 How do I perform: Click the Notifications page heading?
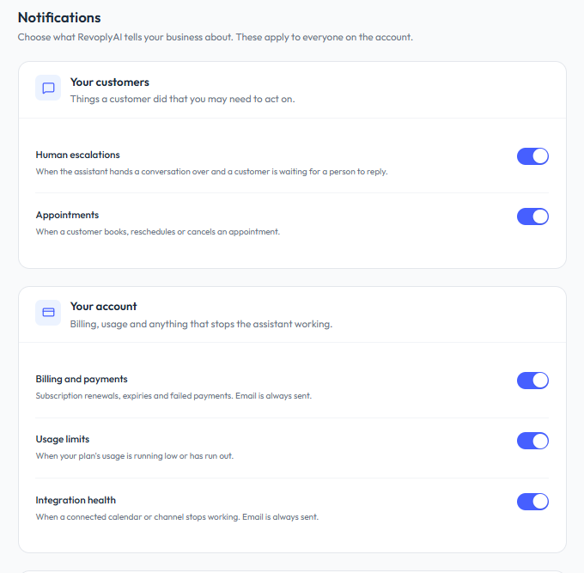59,17
